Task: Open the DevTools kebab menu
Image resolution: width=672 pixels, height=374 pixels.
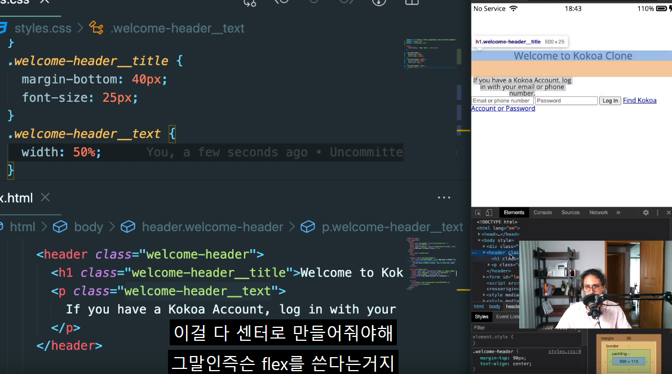Action: tap(657, 213)
